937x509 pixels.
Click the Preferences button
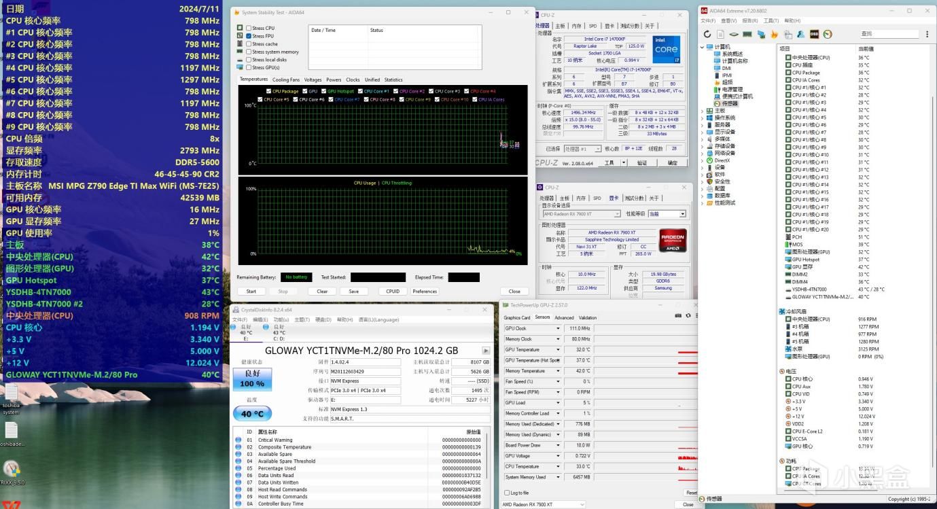425,291
